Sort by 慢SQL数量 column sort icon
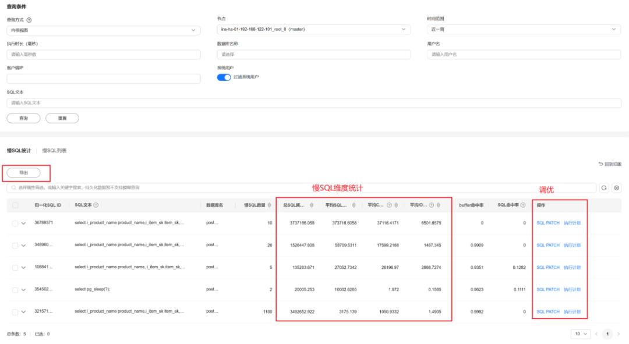 269,205
